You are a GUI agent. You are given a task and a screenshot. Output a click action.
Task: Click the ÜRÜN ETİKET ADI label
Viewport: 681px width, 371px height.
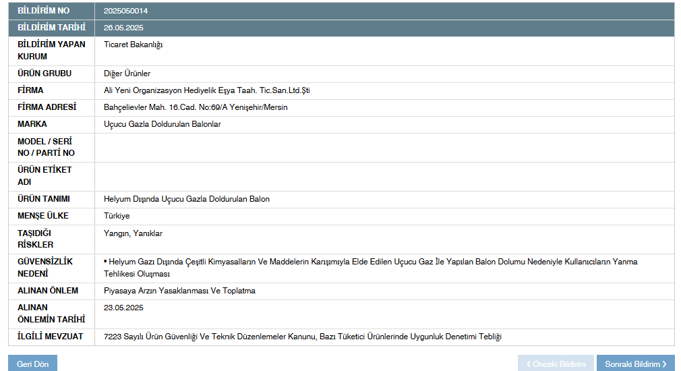[x=45, y=176]
